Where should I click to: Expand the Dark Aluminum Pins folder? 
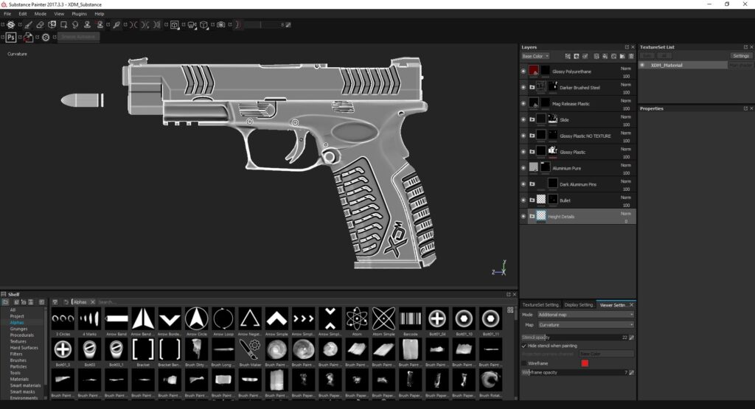(x=532, y=184)
